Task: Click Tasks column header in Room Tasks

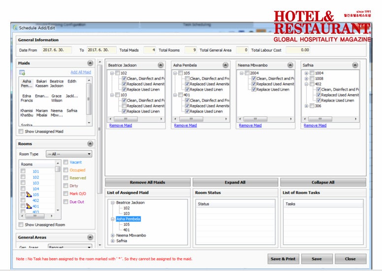Action: pyautogui.click(x=323, y=204)
